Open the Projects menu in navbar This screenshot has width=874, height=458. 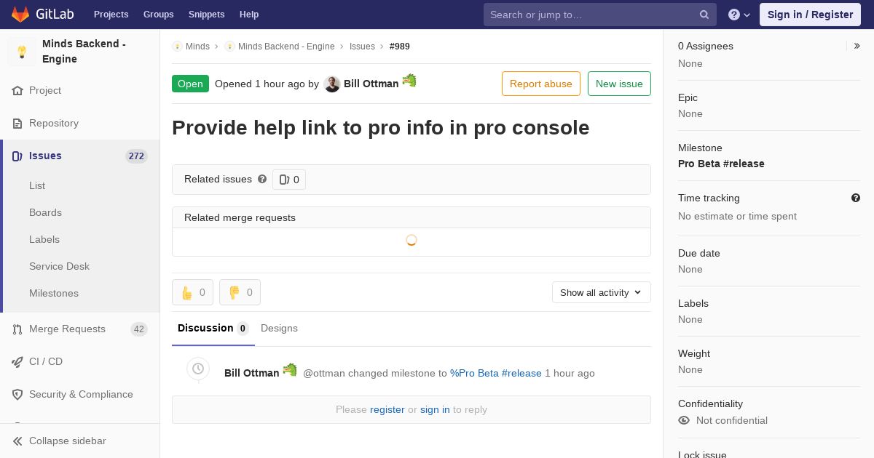tap(111, 15)
